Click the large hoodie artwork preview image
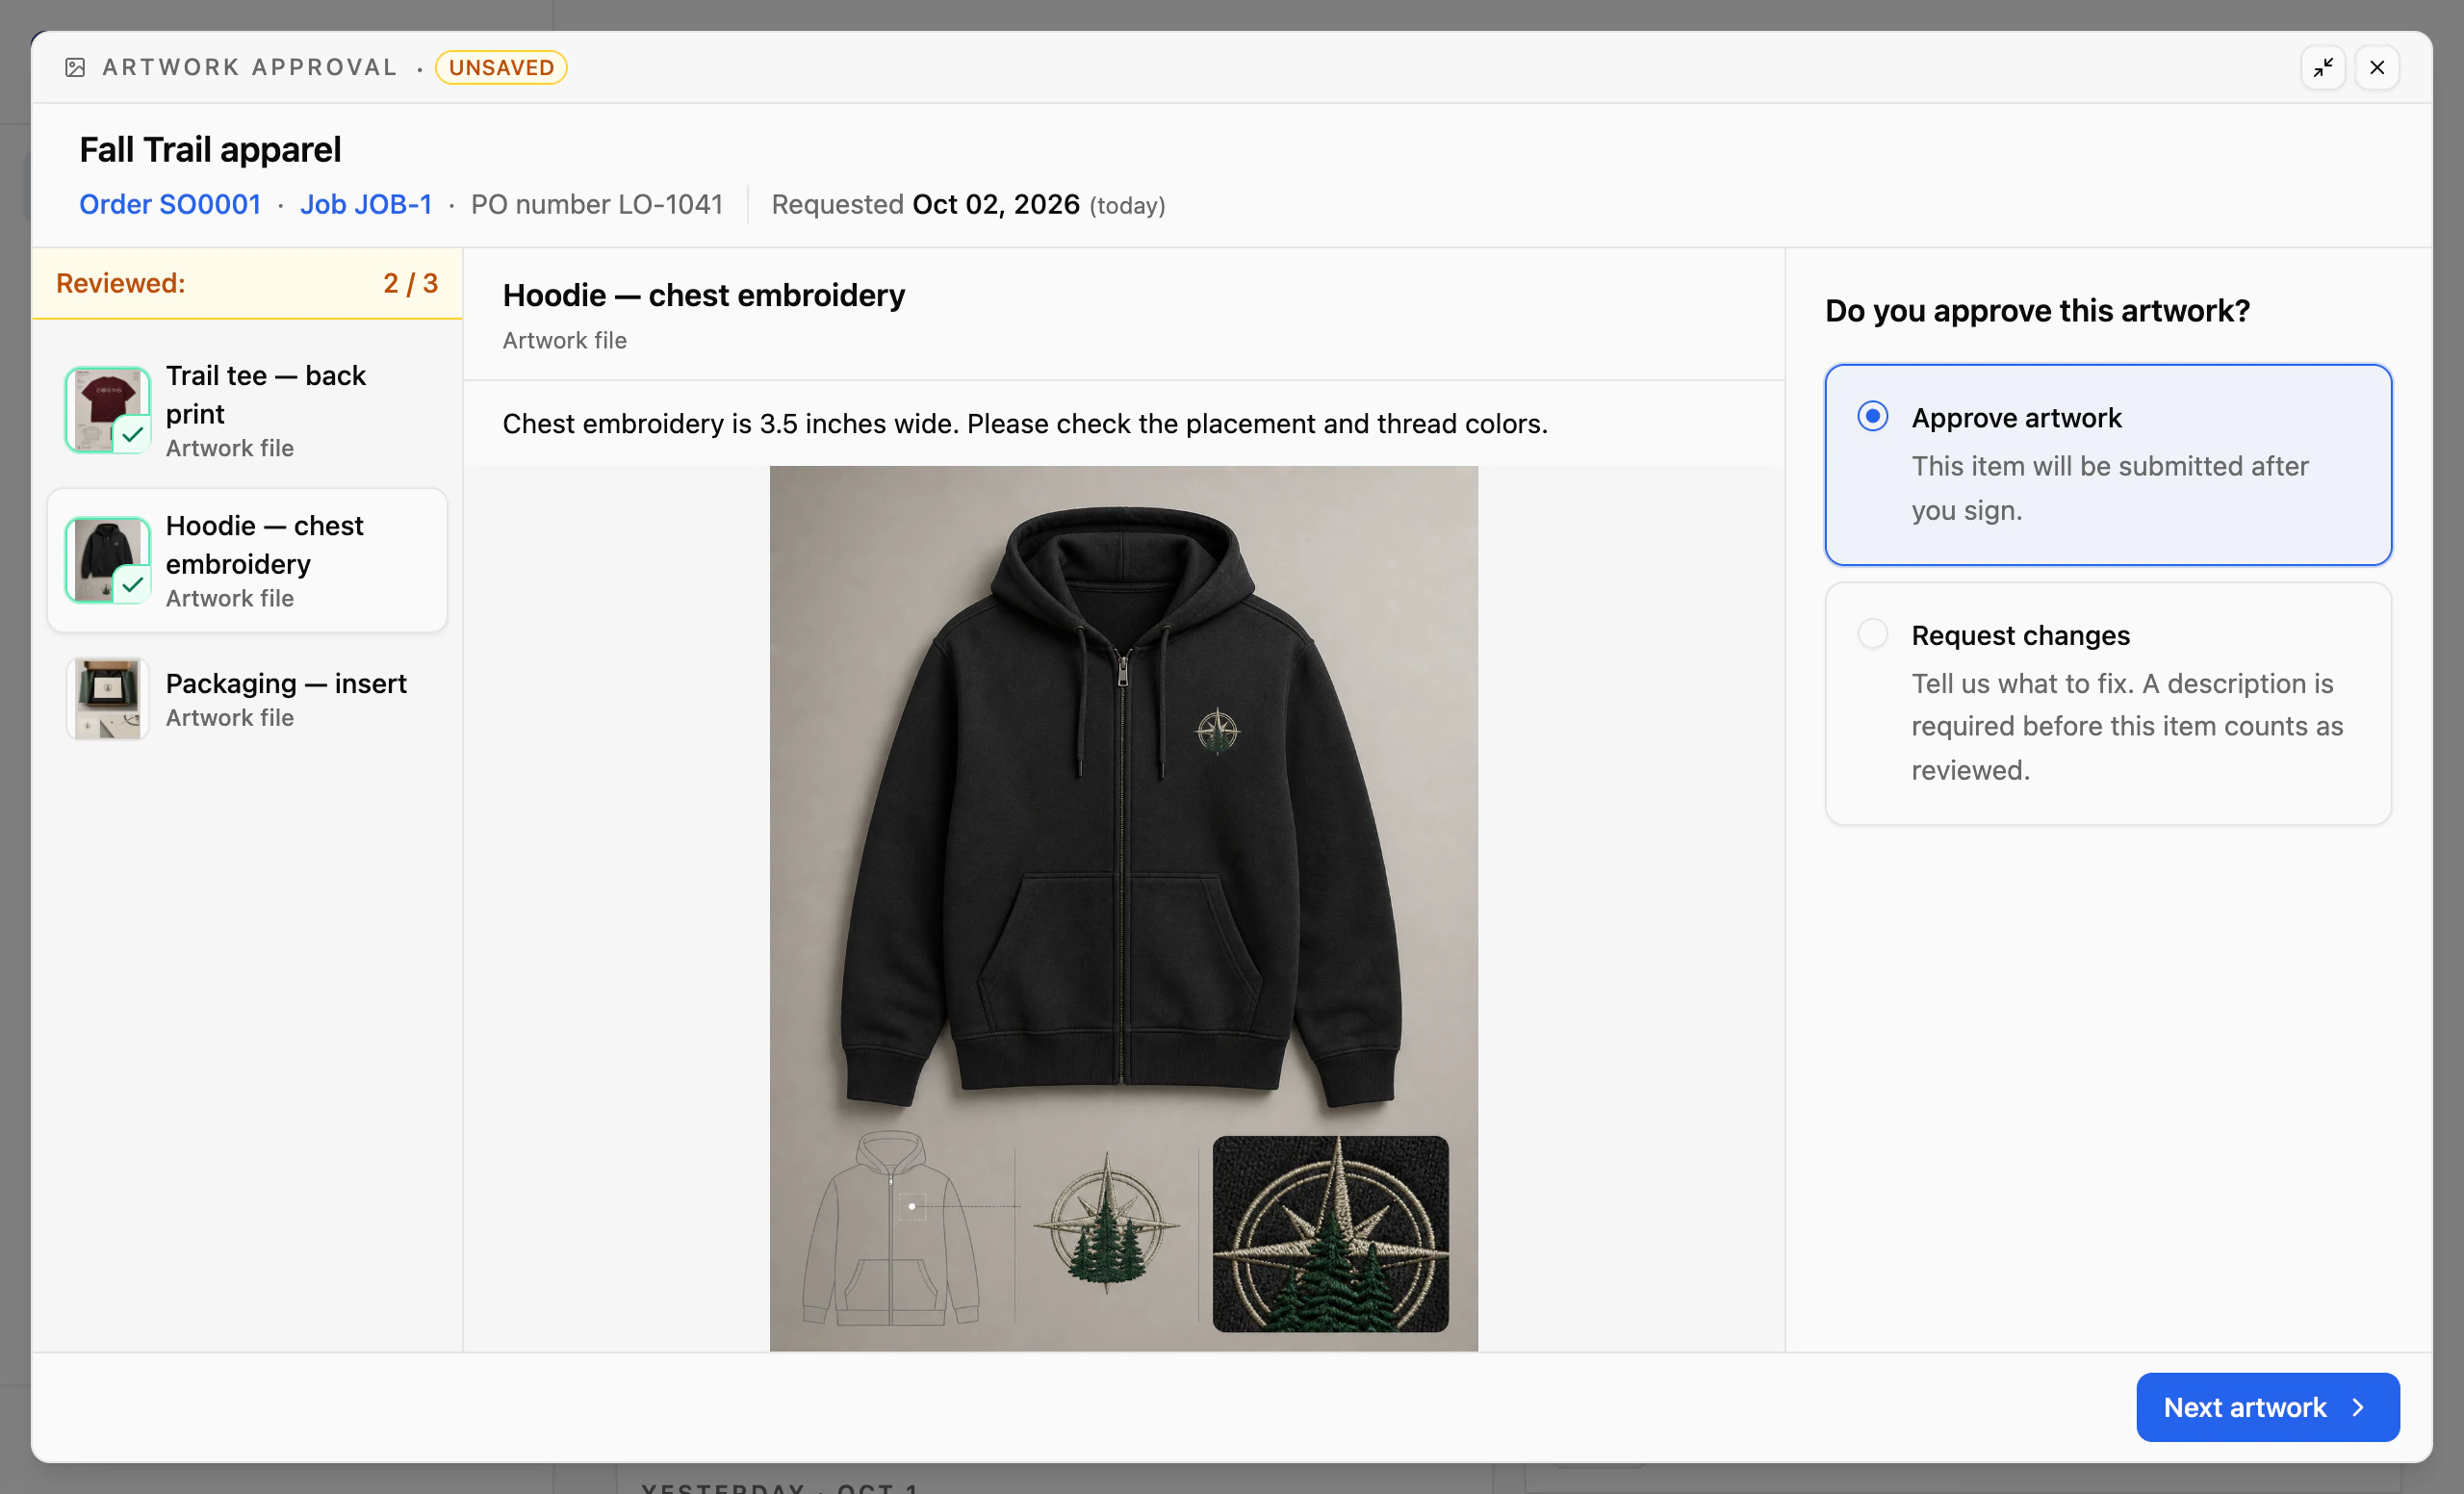Image resolution: width=2464 pixels, height=1494 pixels. [1123, 908]
